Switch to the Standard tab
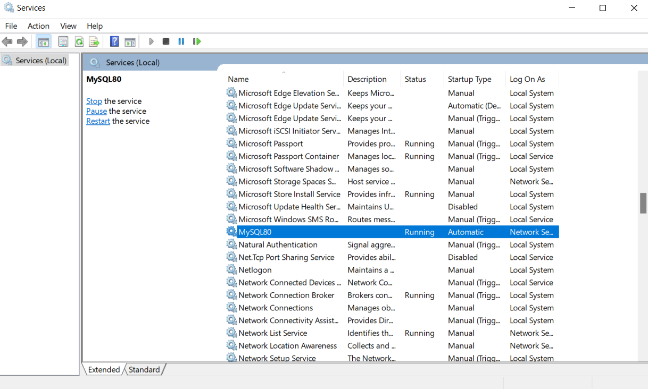The image size is (648, 389). 144,369
